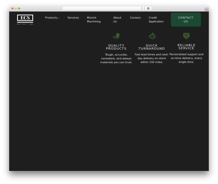Click the green Contact Us button
The image size is (218, 184).
186,20
